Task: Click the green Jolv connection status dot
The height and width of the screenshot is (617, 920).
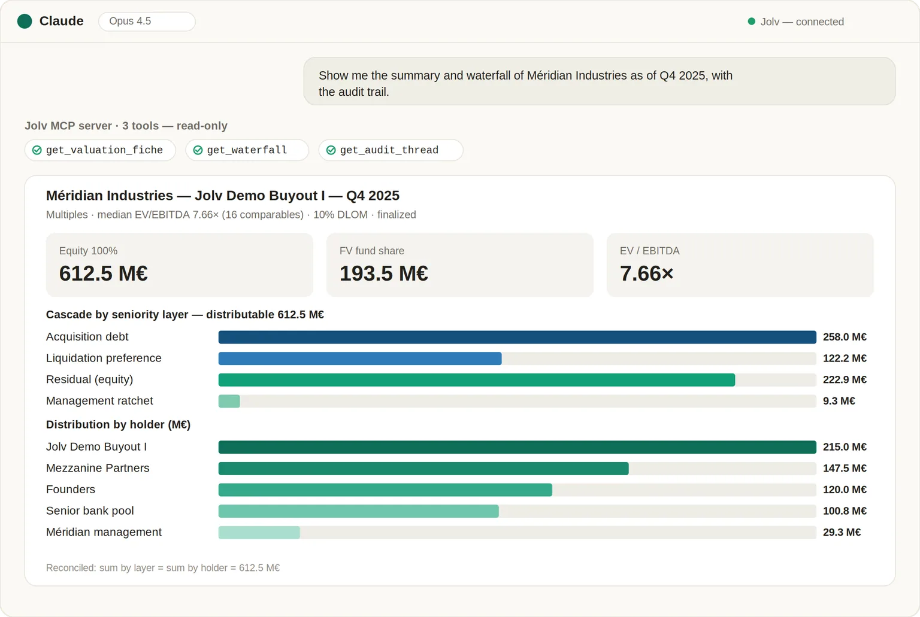Action: [751, 22]
